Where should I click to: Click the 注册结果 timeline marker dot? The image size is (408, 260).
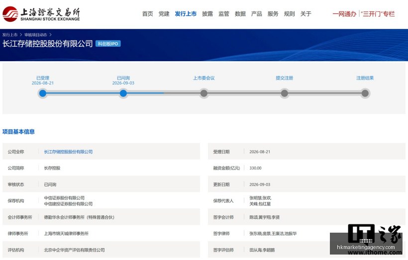coord(365,93)
